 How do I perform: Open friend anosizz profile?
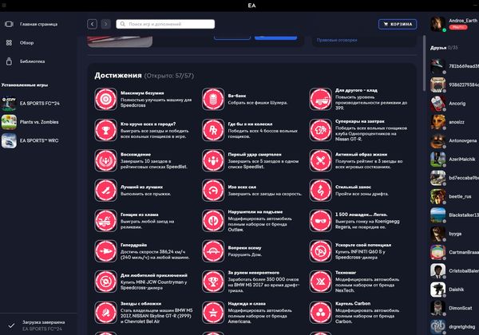[x=454, y=122]
